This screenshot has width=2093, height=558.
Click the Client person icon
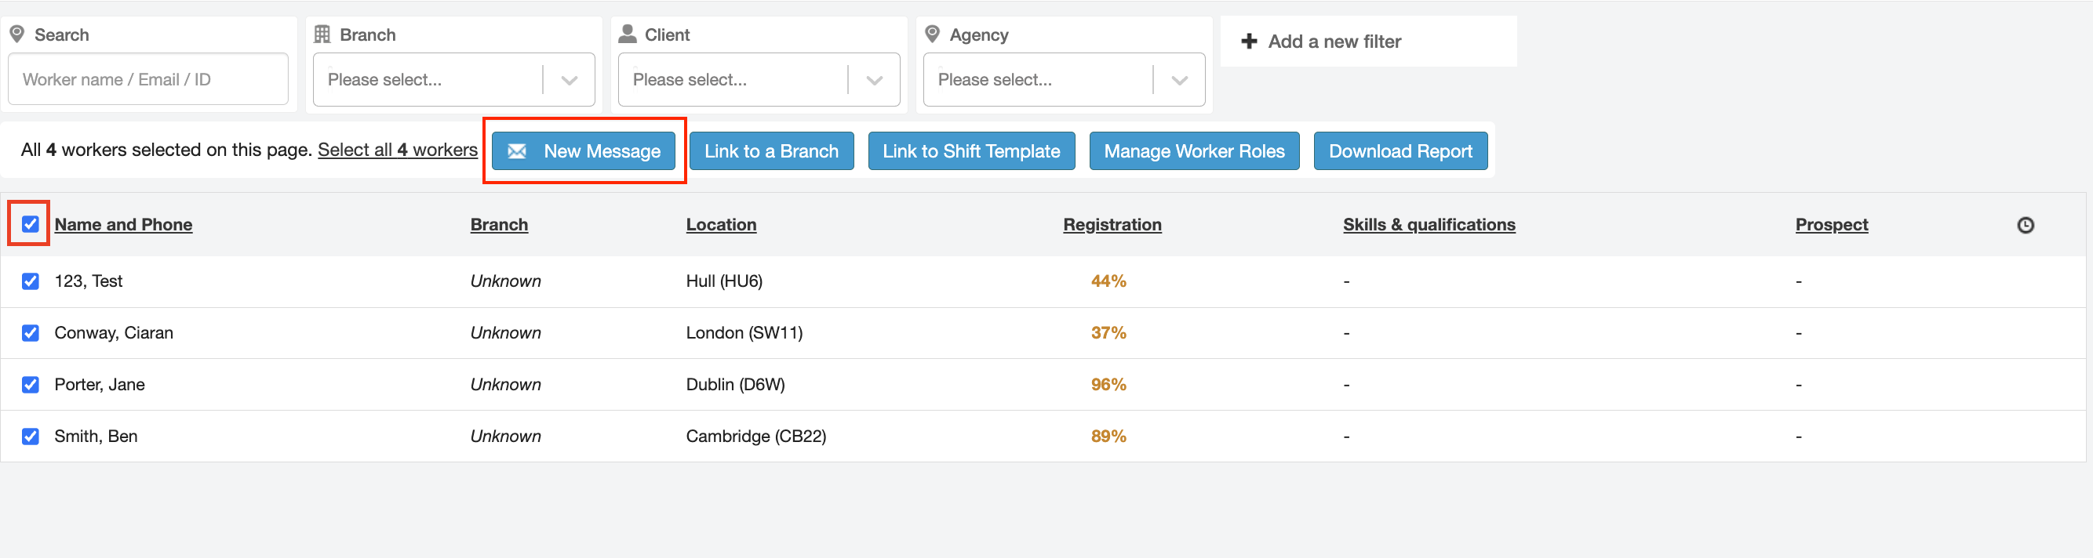[628, 34]
